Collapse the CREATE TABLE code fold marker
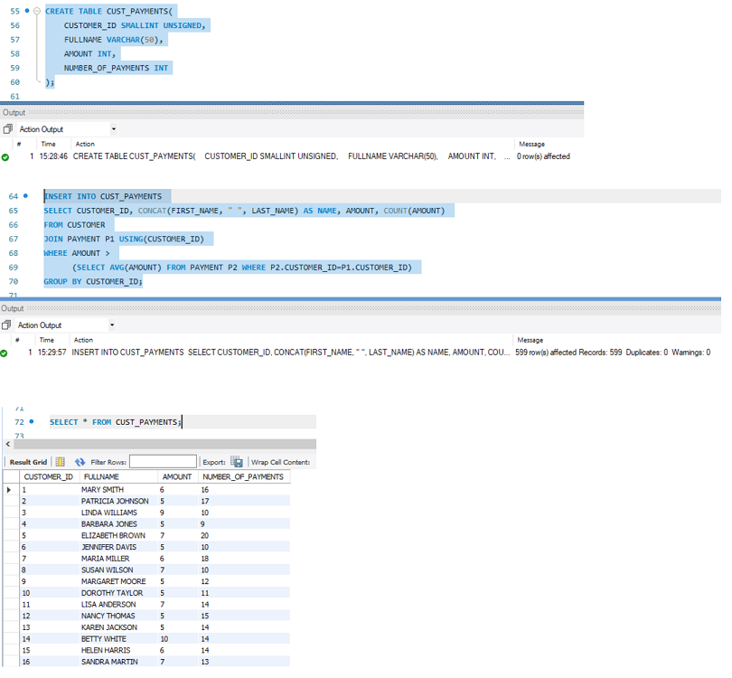This screenshot has width=732, height=678. [37, 11]
